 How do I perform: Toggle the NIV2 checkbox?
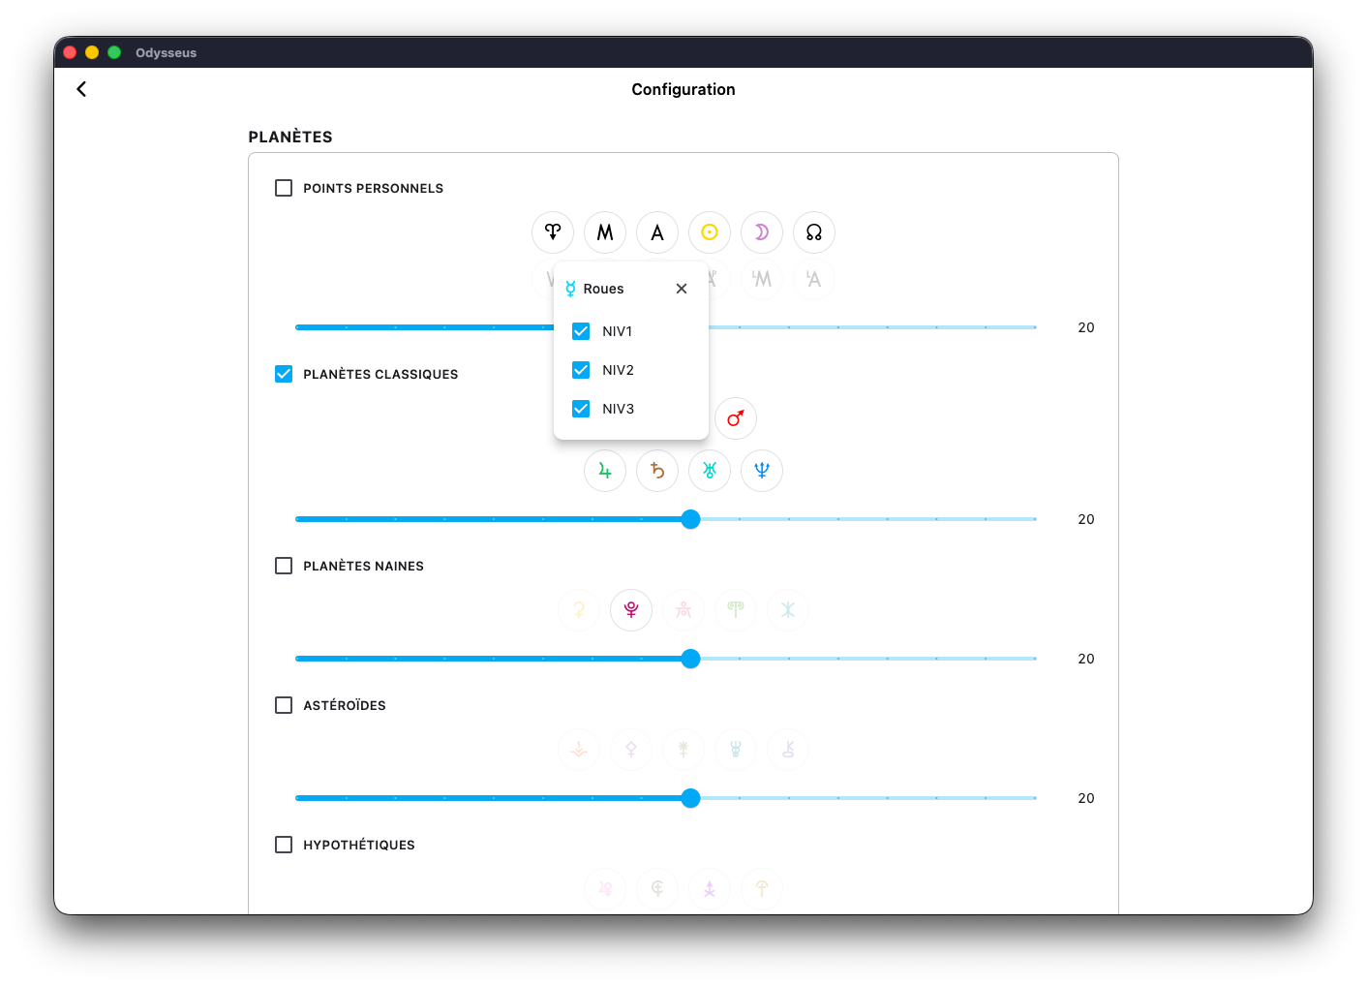coord(581,370)
